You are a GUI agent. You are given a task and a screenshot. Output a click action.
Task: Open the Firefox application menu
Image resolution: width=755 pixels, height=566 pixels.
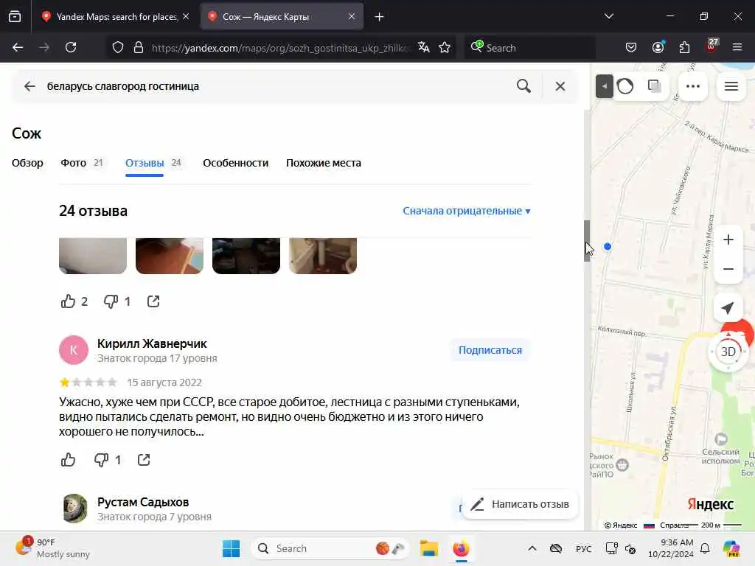(x=737, y=47)
